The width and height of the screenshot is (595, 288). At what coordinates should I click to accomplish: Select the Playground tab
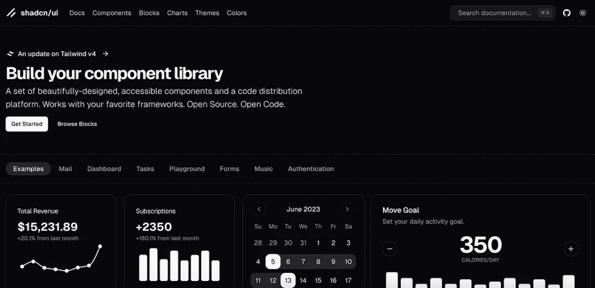click(187, 169)
